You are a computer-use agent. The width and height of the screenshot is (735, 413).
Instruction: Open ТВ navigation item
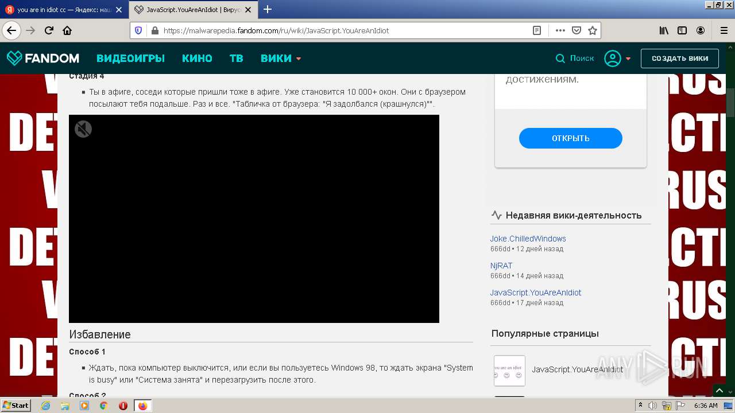pyautogui.click(x=236, y=58)
